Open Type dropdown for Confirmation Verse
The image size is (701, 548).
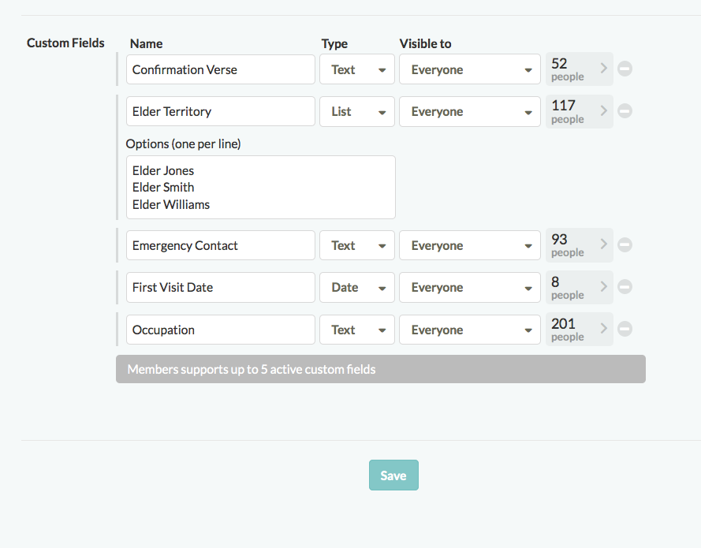pyautogui.click(x=357, y=69)
